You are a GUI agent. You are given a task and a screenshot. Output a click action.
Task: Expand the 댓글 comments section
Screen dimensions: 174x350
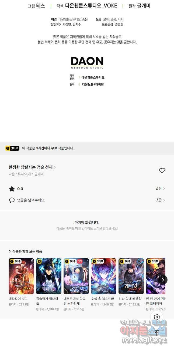pos(160,200)
